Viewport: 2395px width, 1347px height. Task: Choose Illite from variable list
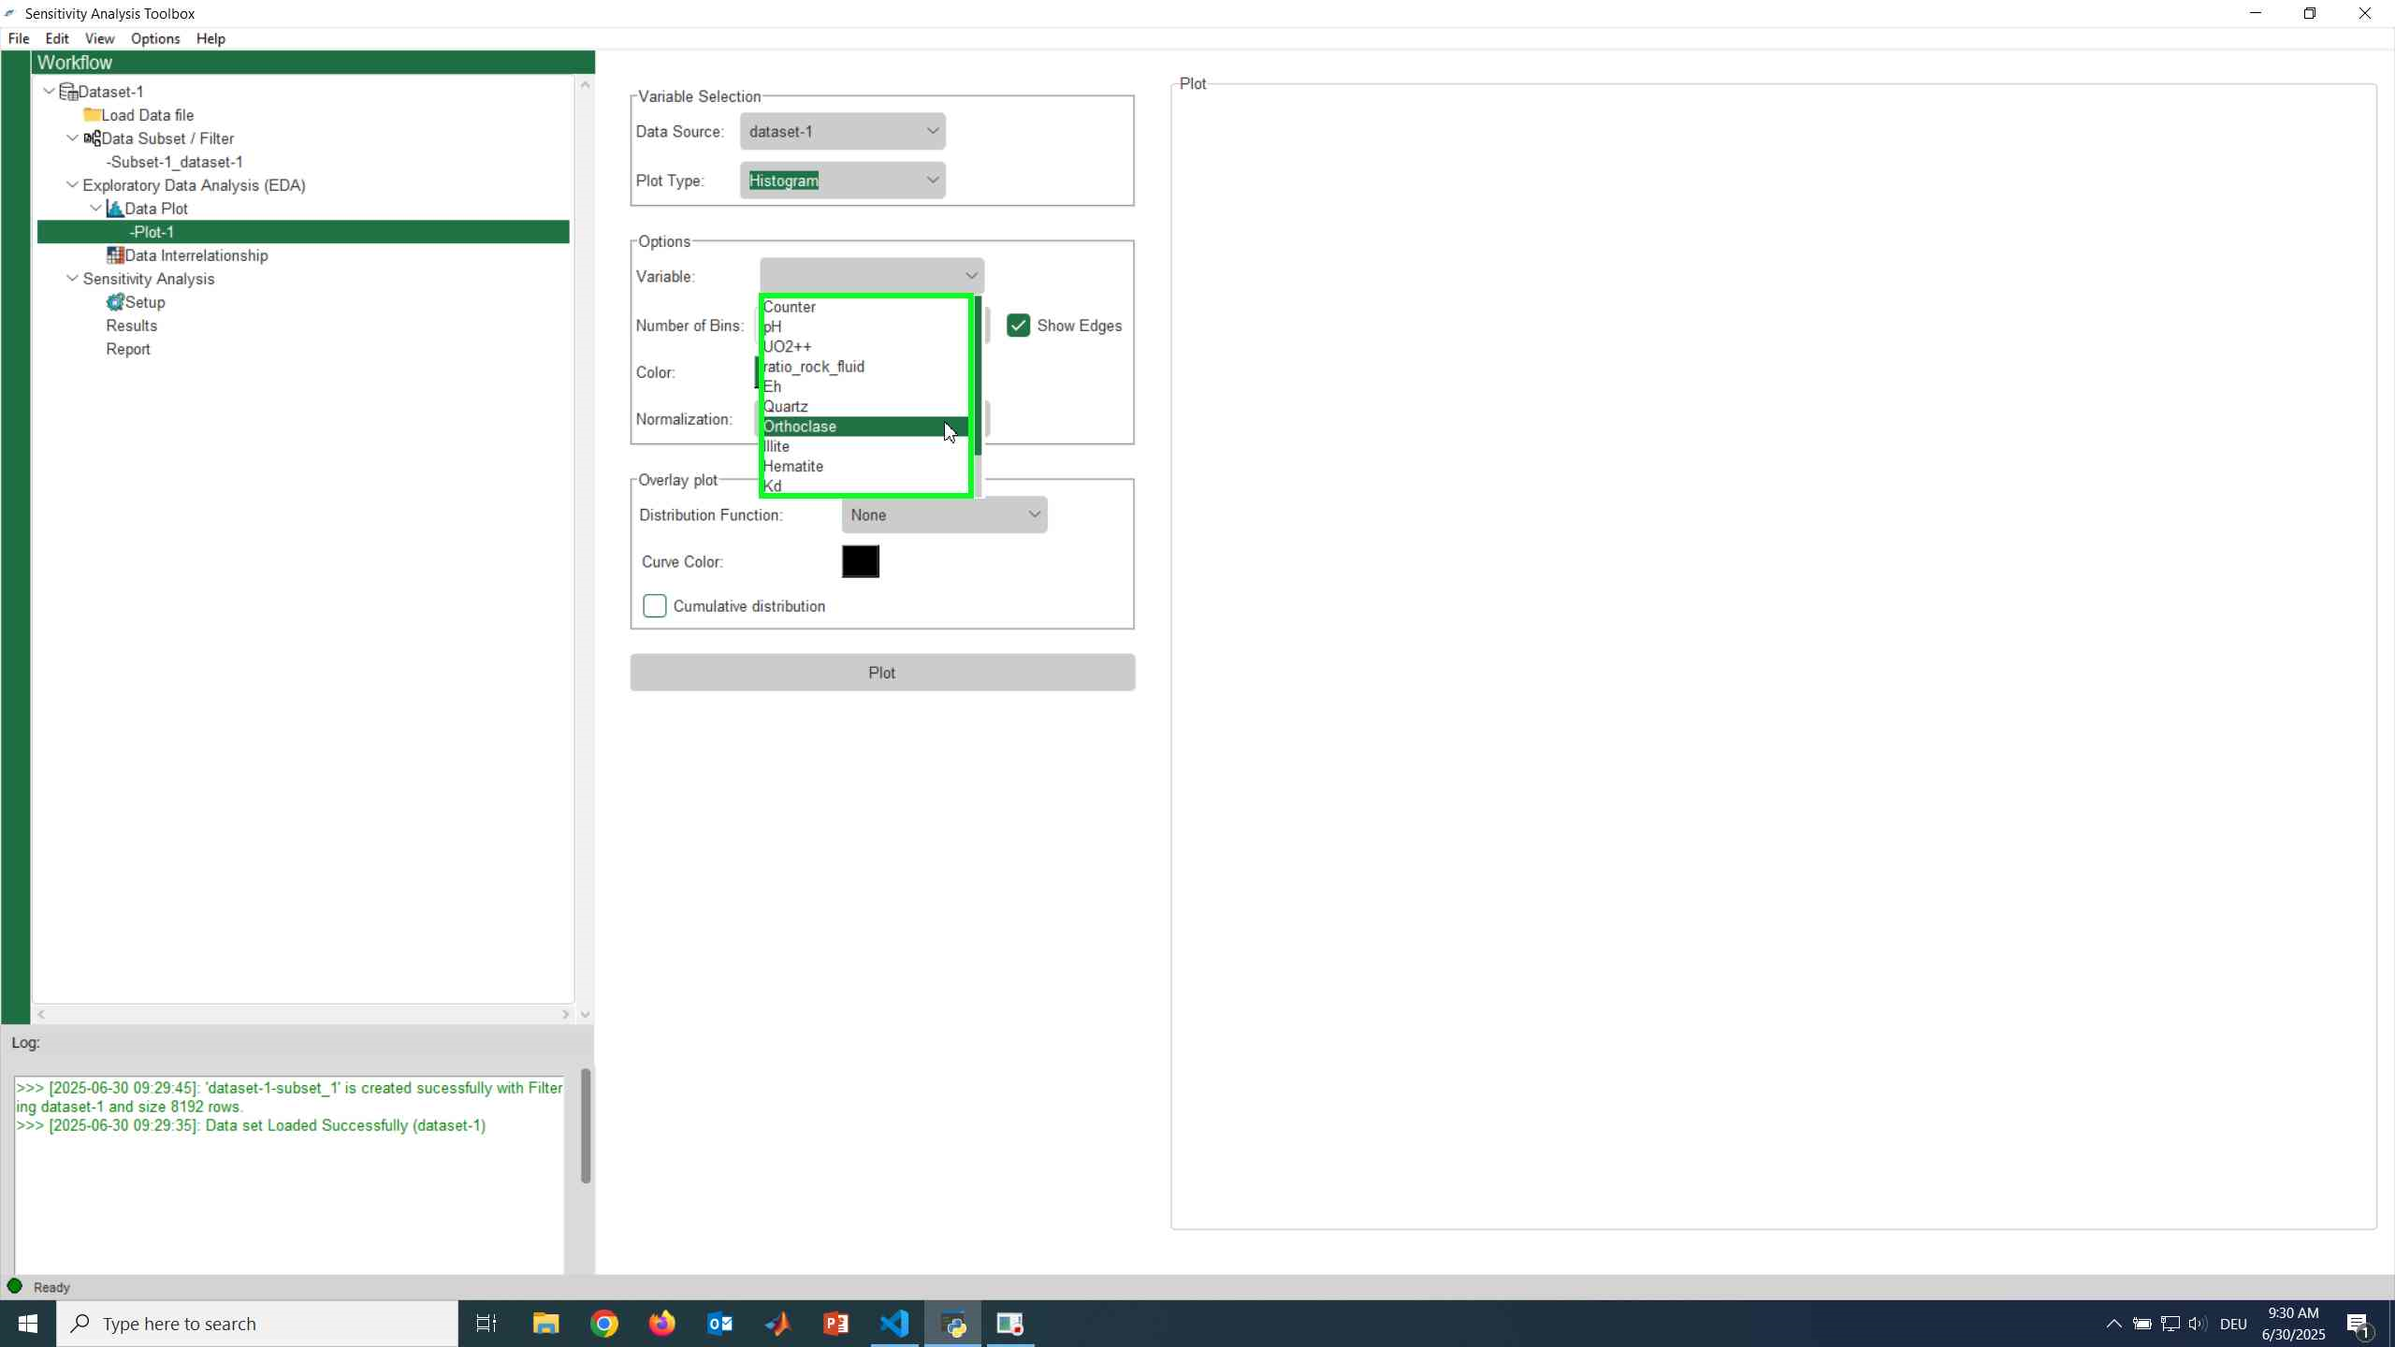coord(865,446)
